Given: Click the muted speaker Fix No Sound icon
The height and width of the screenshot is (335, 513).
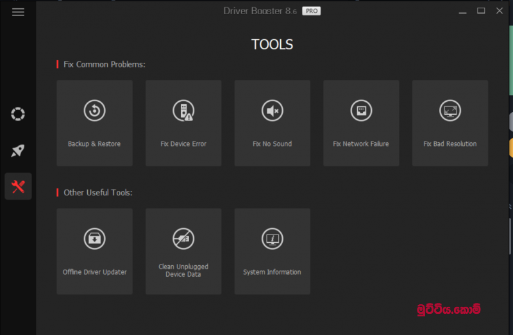Looking at the screenshot, I should 272,111.
